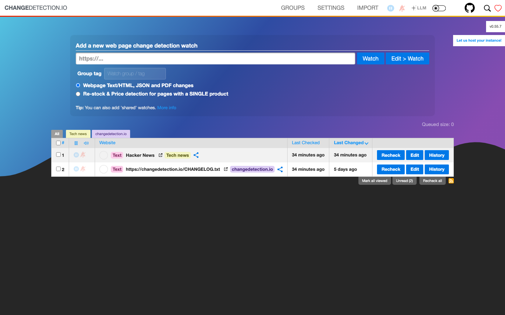
Task: Edit the Hacker News watch
Action: point(415,155)
